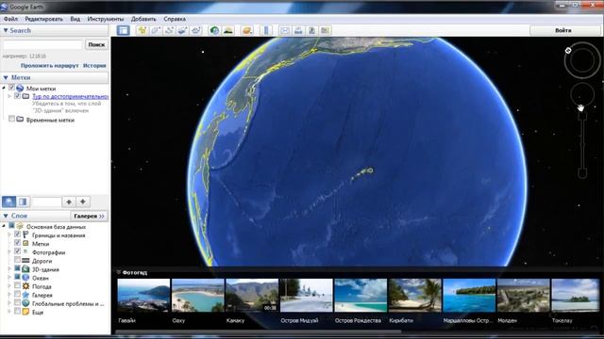
Task: Click the Войти sign-in button
Action: tap(563, 30)
